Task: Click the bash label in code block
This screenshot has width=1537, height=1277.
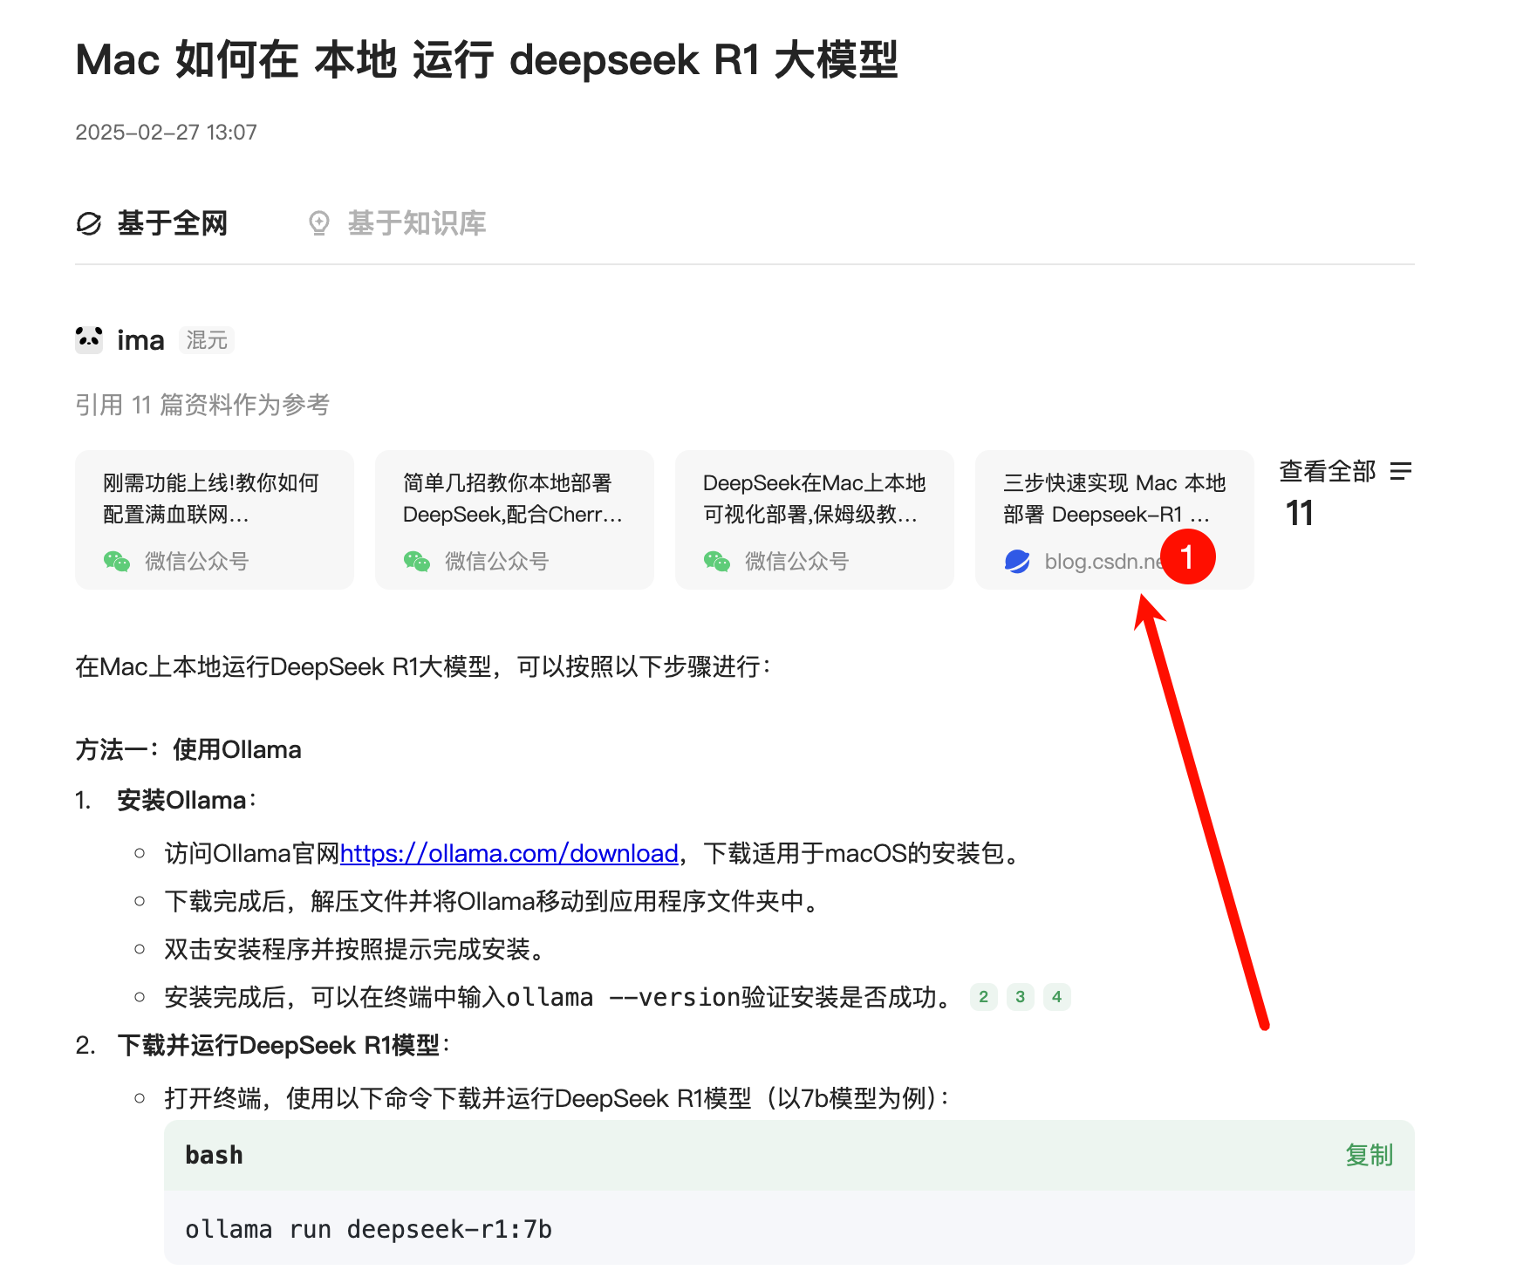Action: (x=215, y=1155)
